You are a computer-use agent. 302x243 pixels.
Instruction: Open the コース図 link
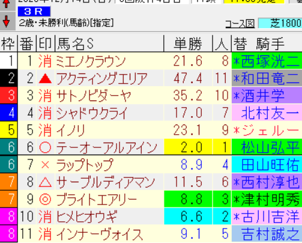[x=240, y=24]
